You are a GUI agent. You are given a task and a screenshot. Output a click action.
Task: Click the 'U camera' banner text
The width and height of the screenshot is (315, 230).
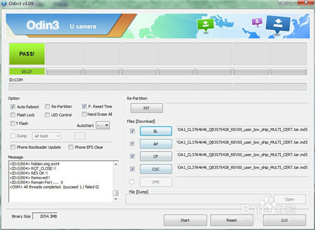(x=83, y=26)
